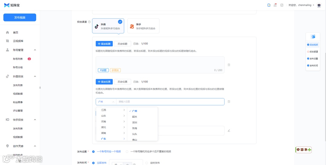Collapse the 抖音投放 menu group

(x=35, y=76)
